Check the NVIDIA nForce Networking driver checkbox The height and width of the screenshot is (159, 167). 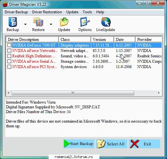pos(9,51)
